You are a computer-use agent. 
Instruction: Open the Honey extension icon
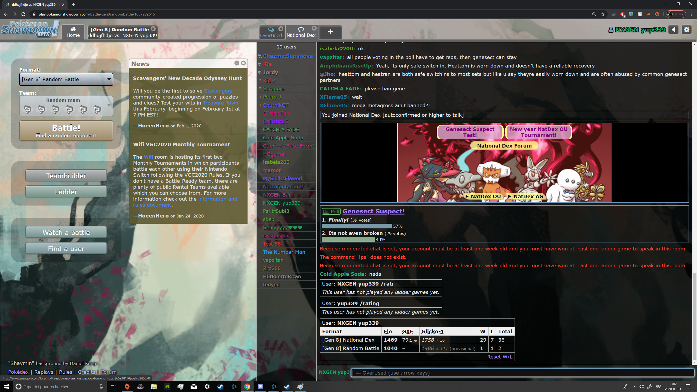point(640,14)
